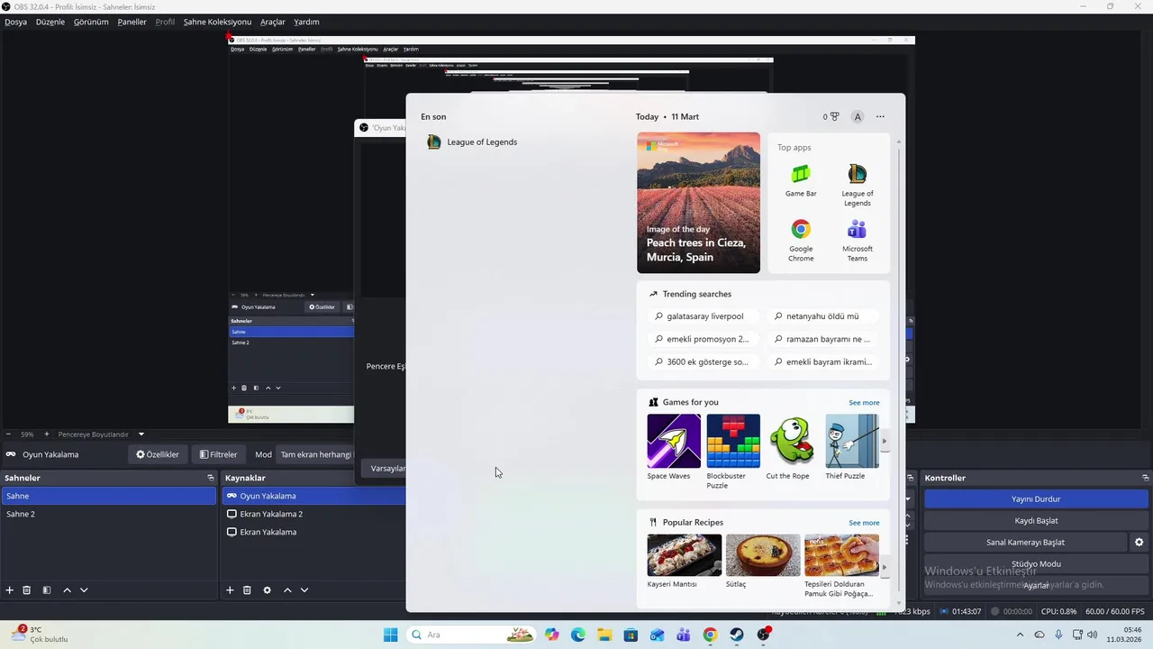Switch to OBS Studio on the taskbar
Image resolution: width=1153 pixels, height=649 pixels.
click(764, 635)
